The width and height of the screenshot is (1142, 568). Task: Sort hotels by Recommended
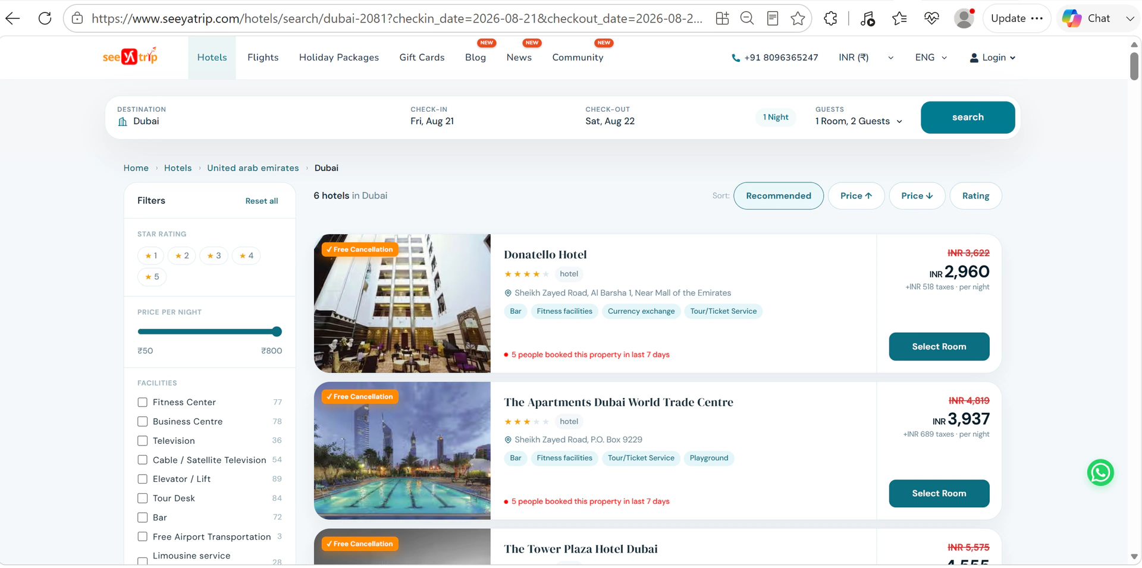[x=779, y=196]
